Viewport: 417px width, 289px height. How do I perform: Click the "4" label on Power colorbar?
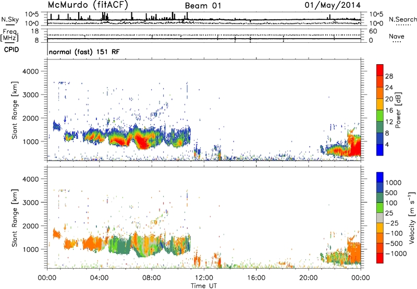pos(387,144)
